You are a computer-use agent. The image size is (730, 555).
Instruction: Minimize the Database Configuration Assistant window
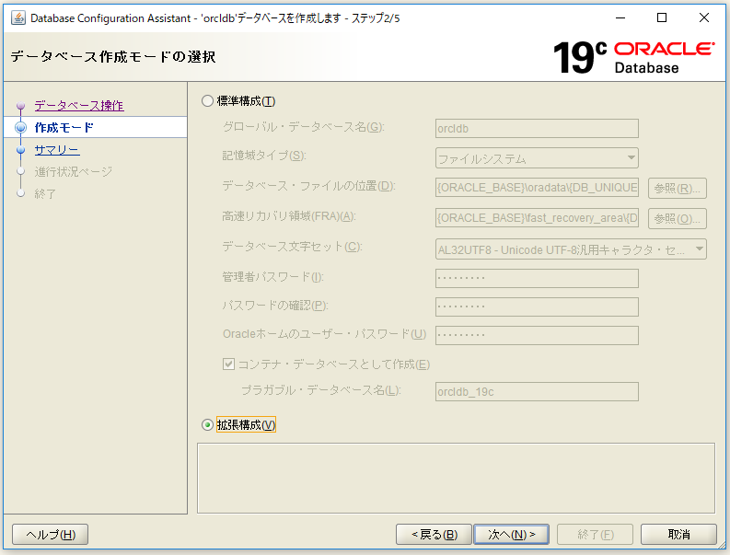(x=620, y=17)
